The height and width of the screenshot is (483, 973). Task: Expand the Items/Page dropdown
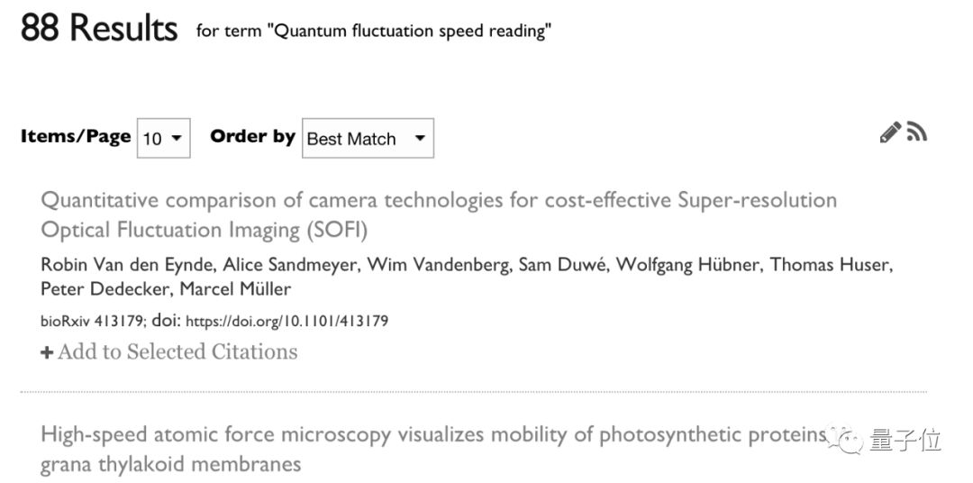[163, 139]
